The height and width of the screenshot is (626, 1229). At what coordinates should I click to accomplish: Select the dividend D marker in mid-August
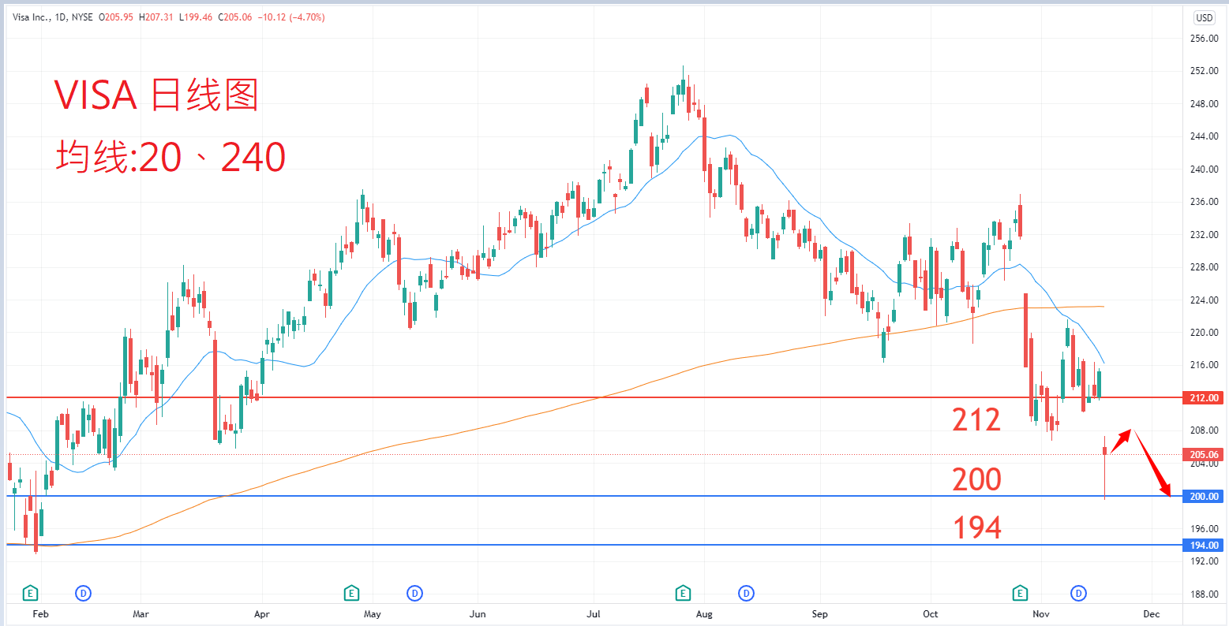click(x=745, y=592)
